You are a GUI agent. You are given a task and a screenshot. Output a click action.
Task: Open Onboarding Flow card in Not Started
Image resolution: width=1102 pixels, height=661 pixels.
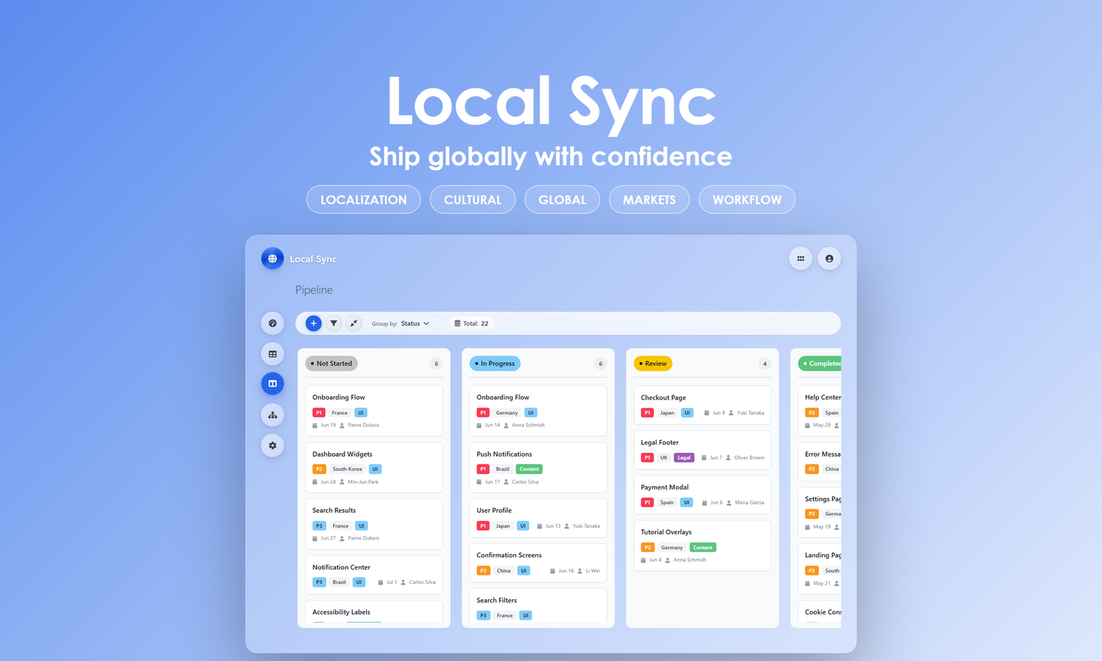pos(374,411)
